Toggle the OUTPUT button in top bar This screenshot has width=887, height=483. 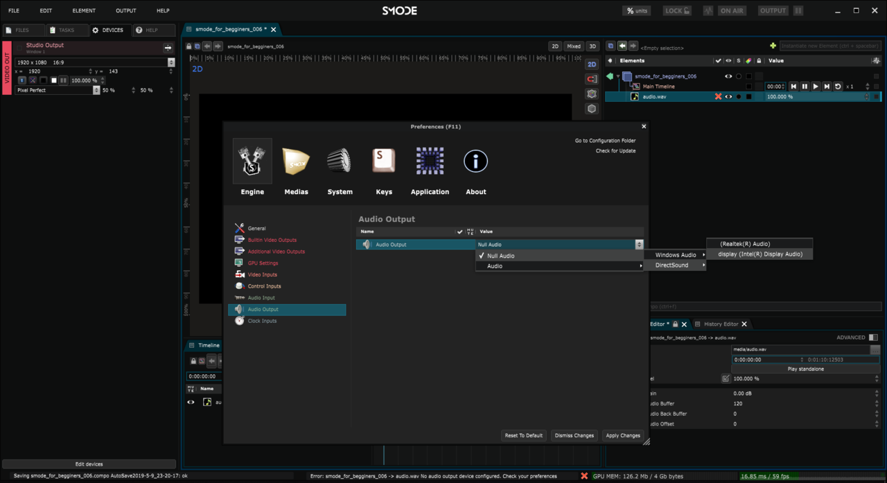click(x=773, y=11)
